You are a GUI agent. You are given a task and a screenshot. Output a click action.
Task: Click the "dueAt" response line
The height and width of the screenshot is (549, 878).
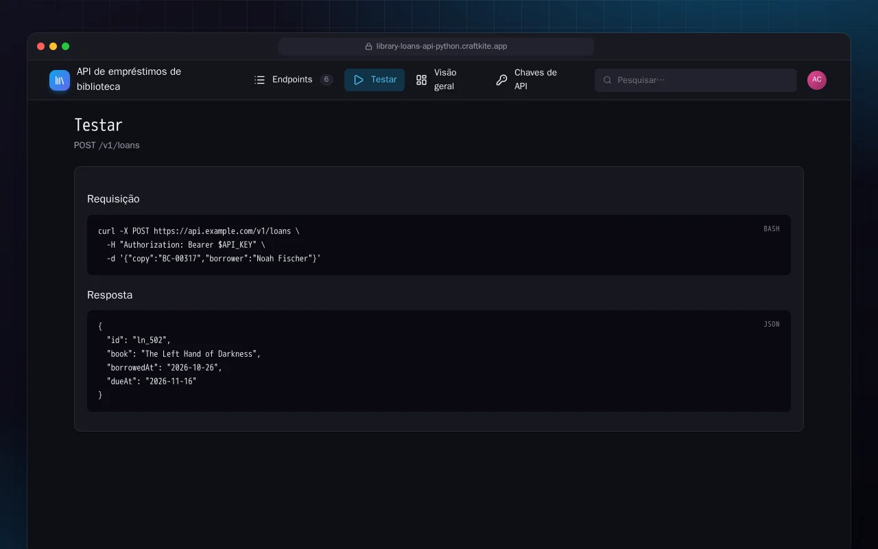pos(152,382)
